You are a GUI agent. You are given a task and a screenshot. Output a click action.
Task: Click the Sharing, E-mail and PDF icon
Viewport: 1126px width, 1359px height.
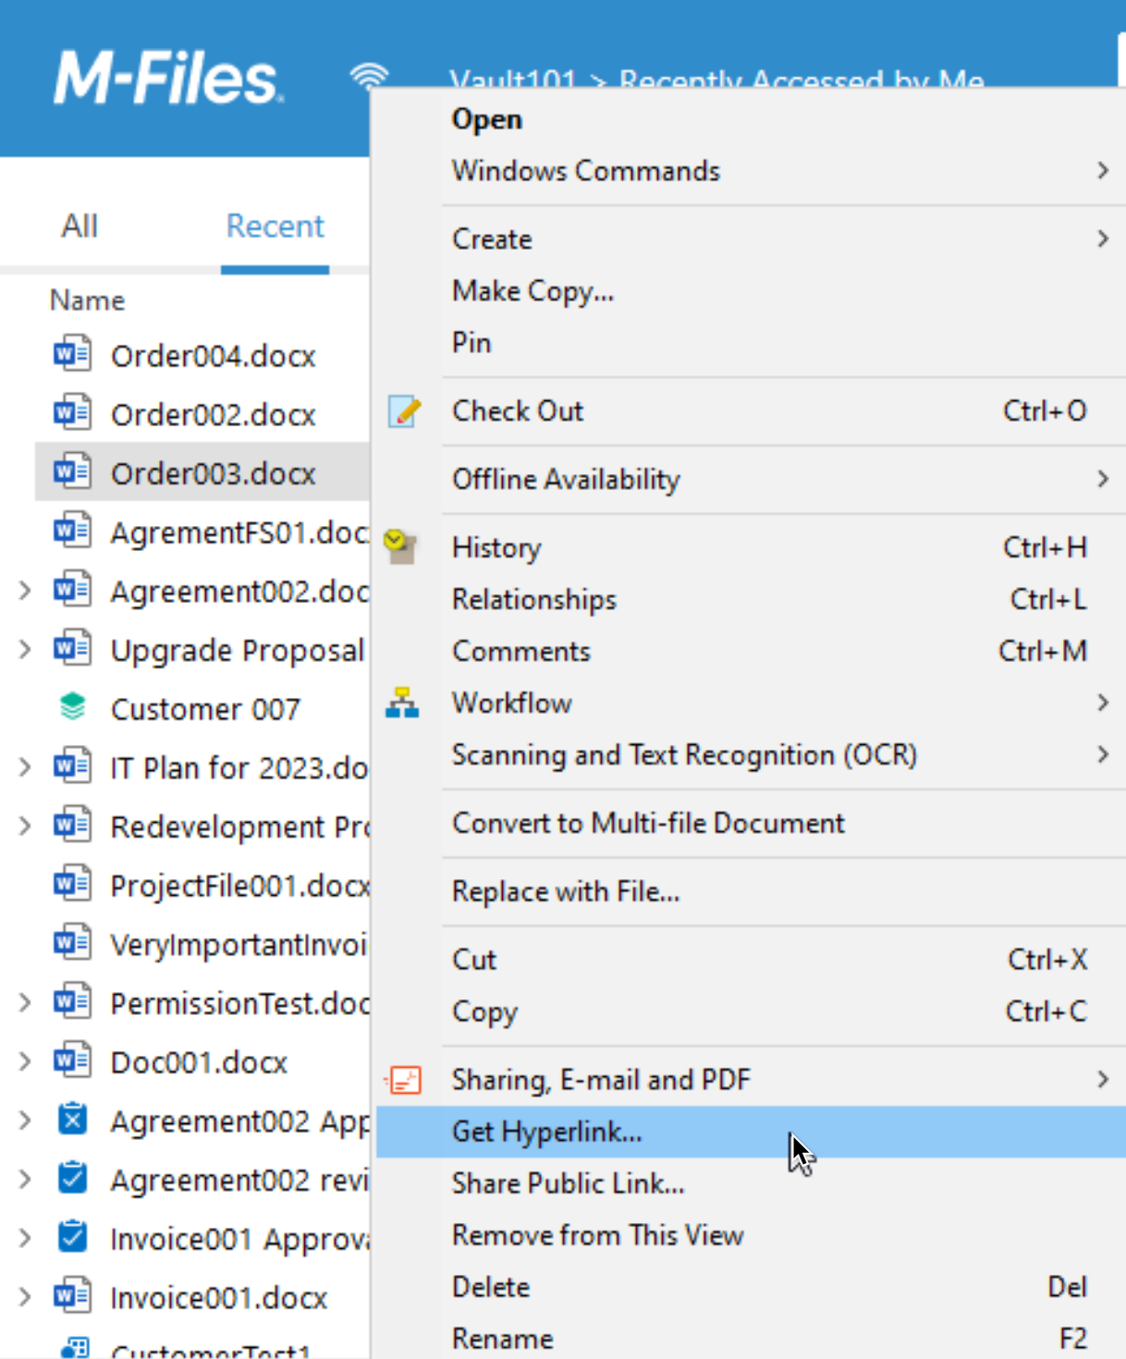[404, 1080]
